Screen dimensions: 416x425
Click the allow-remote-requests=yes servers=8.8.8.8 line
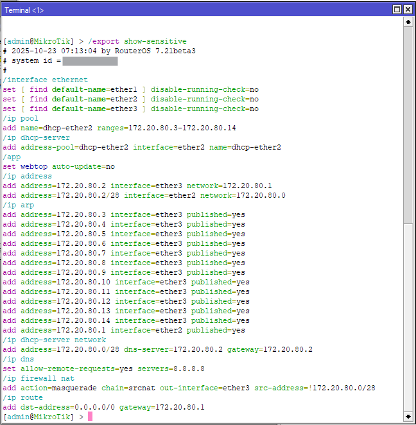pos(103,369)
